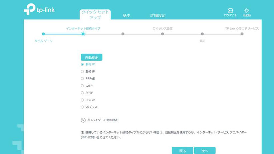Screen dimensions: 274x154
Task: Click the ワイヤレス設定 step label
Action: [x=163, y=28]
